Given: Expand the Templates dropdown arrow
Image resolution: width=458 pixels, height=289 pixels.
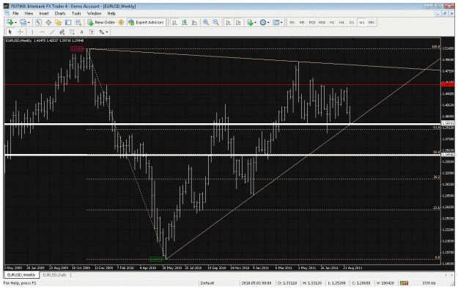Looking at the screenshot, I should (x=281, y=23).
